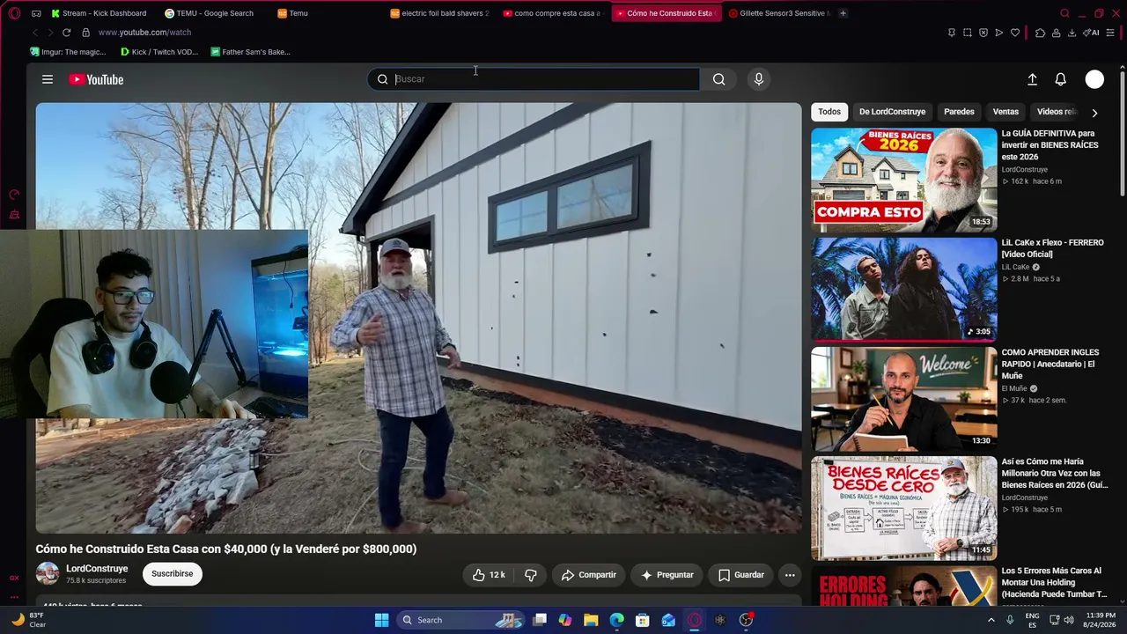Viewport: 1127px width, 634px height.
Task: Dislike the video with thumbs down
Action: point(530,575)
